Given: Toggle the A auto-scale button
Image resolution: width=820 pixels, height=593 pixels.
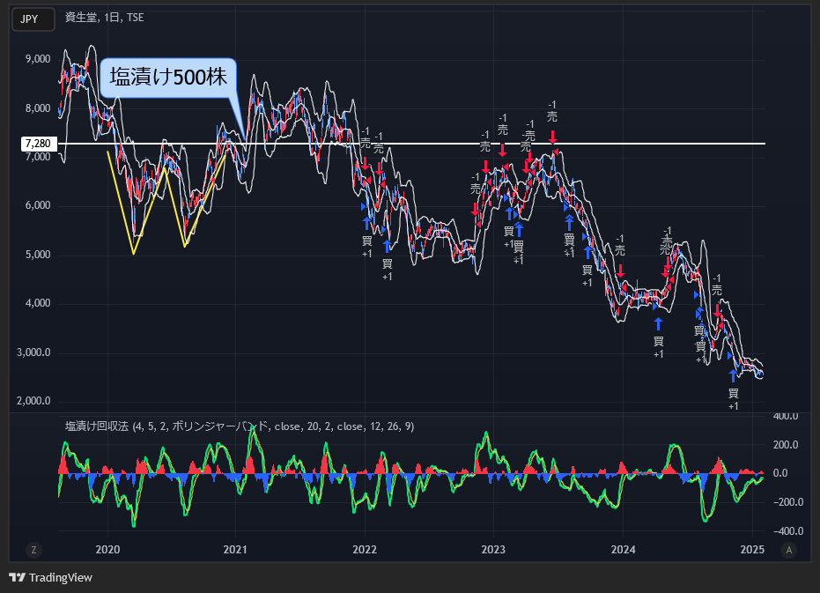Looking at the screenshot, I should pos(788,550).
